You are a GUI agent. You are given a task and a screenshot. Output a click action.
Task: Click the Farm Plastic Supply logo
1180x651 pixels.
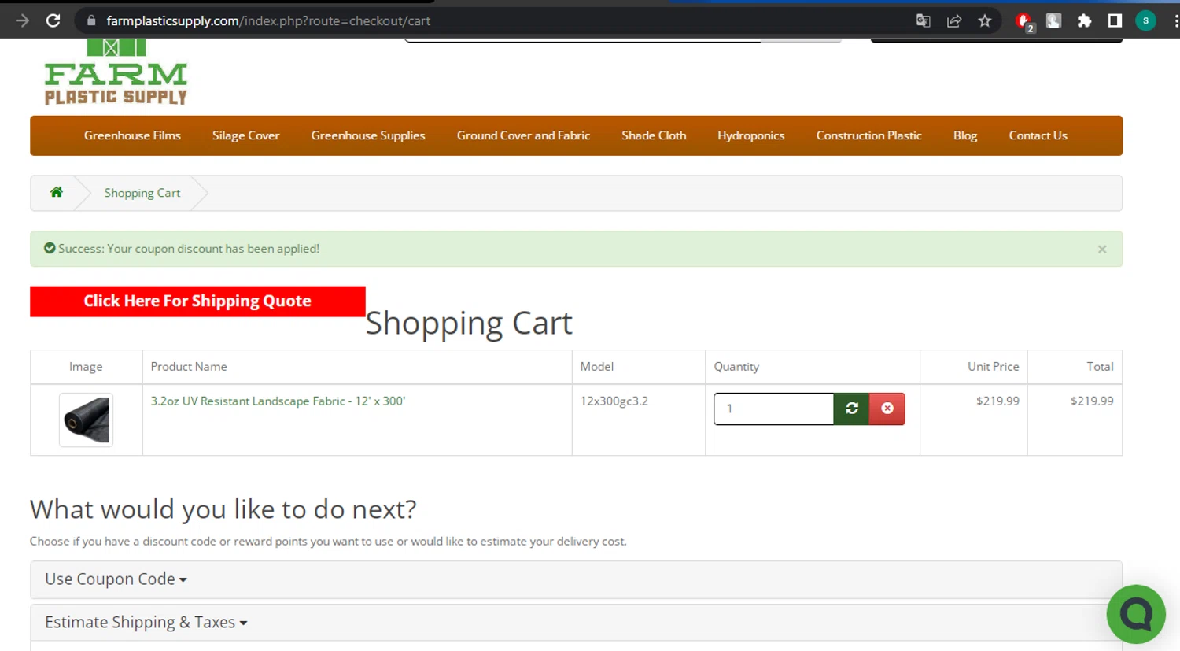point(116,72)
